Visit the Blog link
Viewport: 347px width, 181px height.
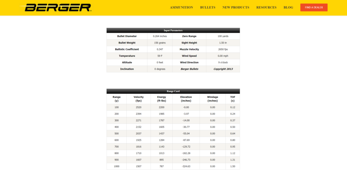tap(288, 8)
